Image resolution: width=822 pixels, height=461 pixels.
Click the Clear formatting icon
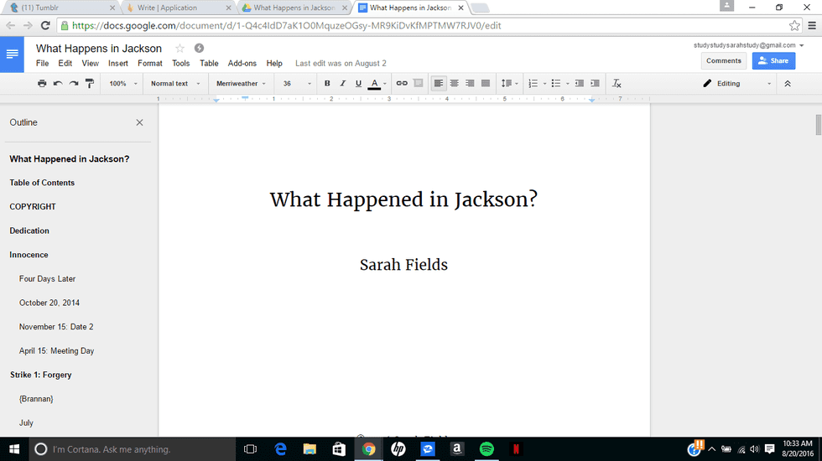click(x=616, y=84)
